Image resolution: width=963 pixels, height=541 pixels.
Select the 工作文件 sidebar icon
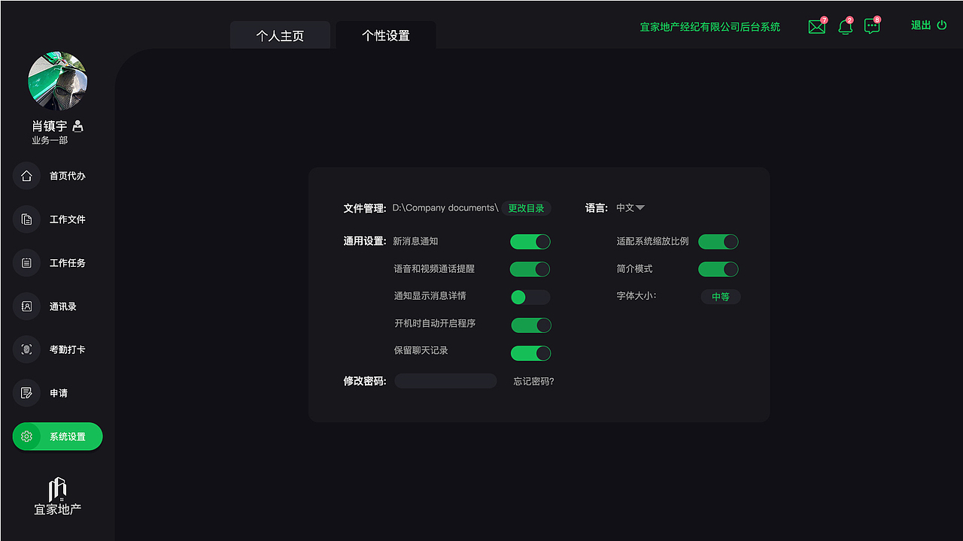click(26, 219)
